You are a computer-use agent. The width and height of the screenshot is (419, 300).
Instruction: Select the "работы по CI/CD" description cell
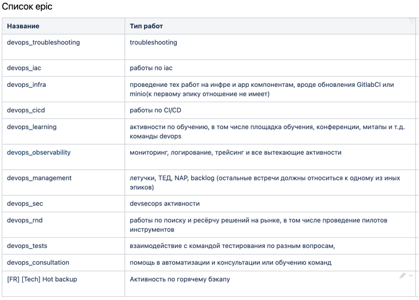155,110
